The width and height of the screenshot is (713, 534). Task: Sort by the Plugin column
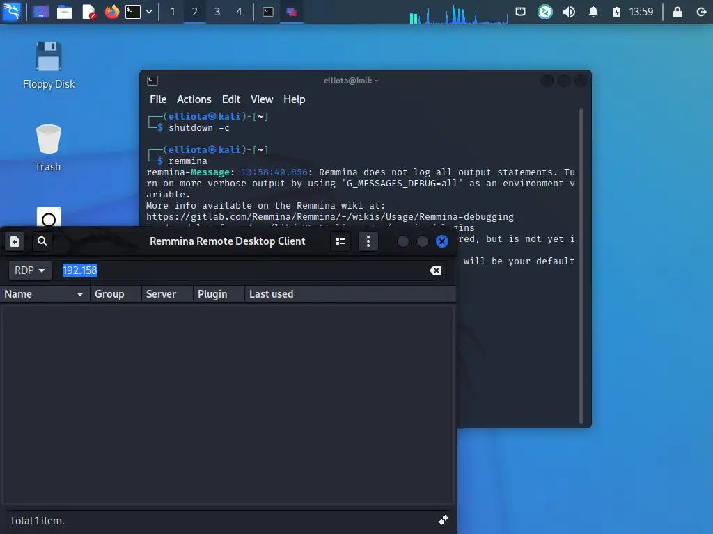[218, 294]
